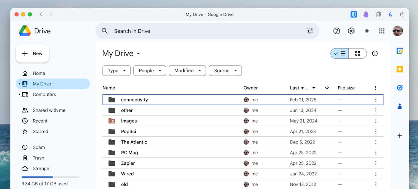Reverse the sort direction arrow
The width and height of the screenshot is (418, 189).
(327, 88)
